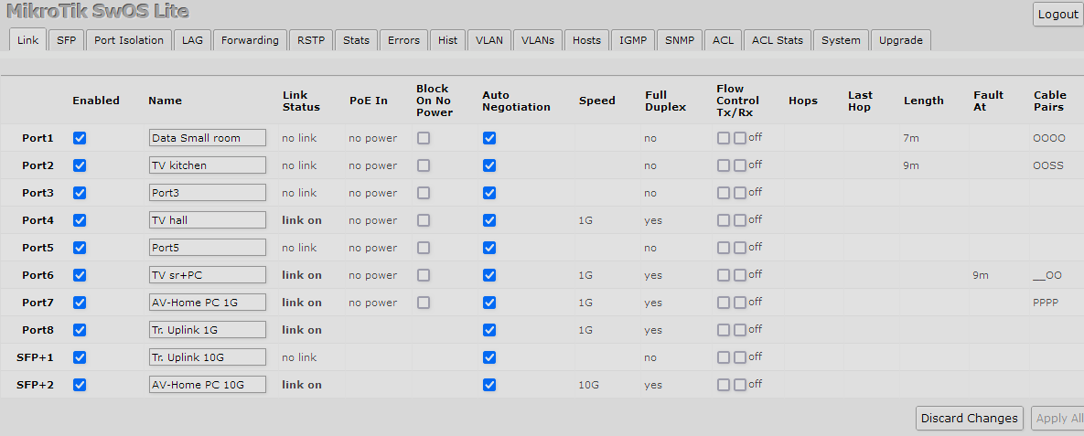Image resolution: width=1084 pixels, height=436 pixels.
Task: Go to the VLANs tab
Action: point(538,40)
